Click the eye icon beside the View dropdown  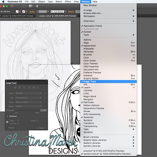pos(45,98)
